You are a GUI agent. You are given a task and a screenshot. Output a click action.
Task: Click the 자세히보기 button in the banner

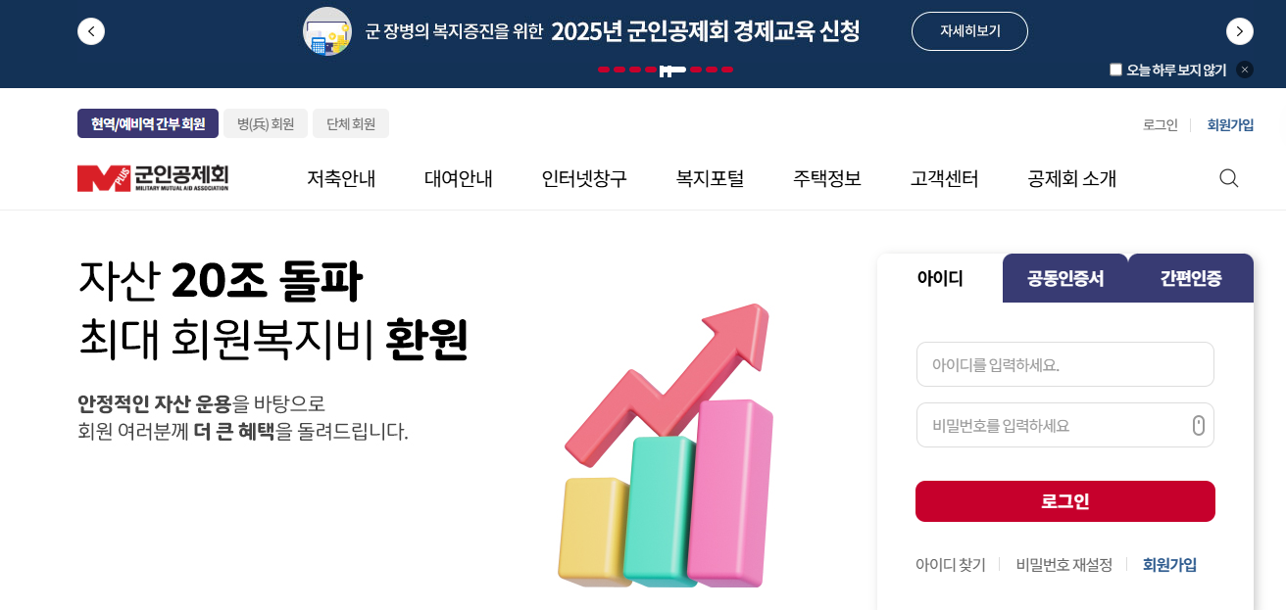click(969, 30)
